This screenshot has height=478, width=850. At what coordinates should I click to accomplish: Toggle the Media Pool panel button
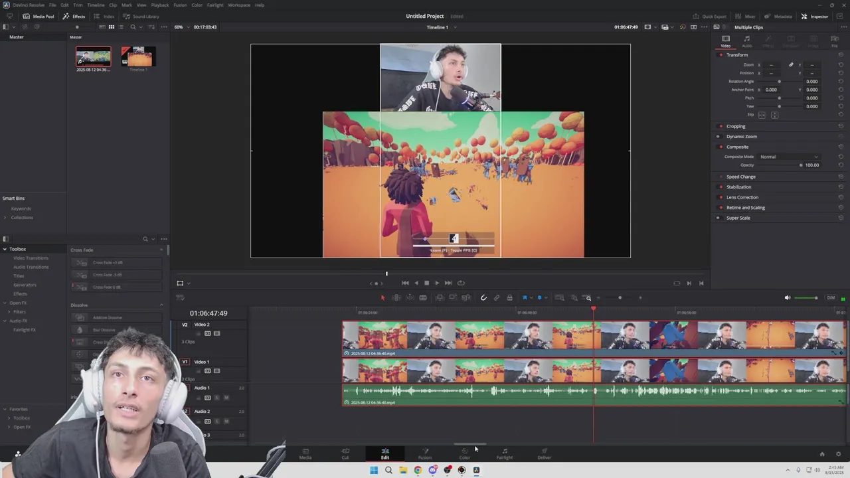point(39,16)
